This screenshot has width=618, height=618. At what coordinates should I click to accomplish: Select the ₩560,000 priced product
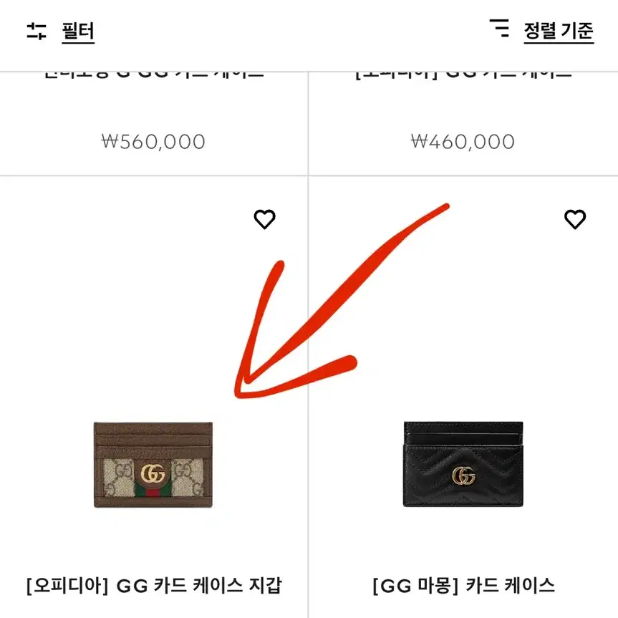[153, 142]
